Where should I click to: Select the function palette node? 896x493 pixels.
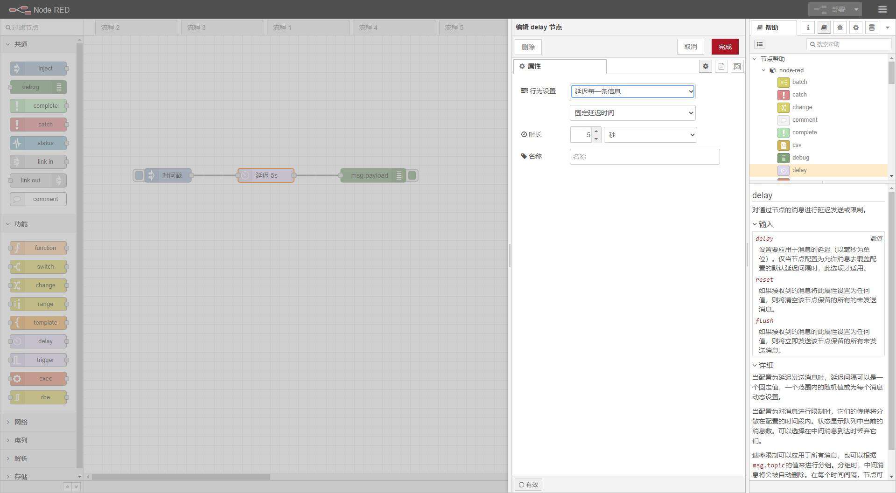click(x=38, y=248)
